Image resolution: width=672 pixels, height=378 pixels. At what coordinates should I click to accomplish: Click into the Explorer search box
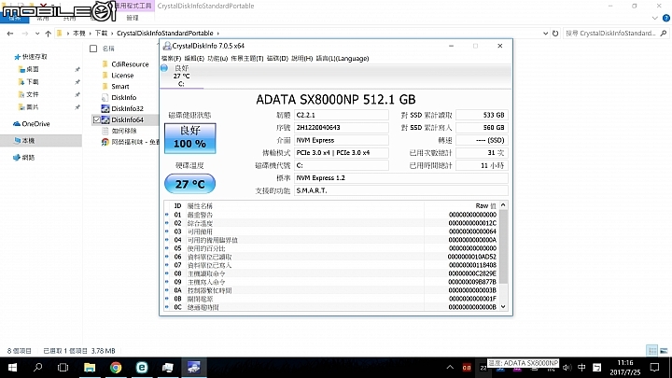(x=610, y=33)
